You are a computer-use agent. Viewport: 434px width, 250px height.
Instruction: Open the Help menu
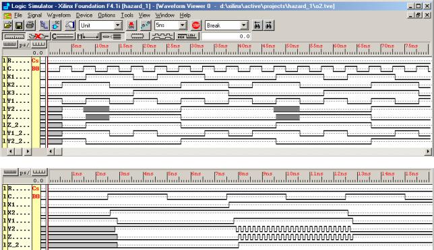pos(185,15)
